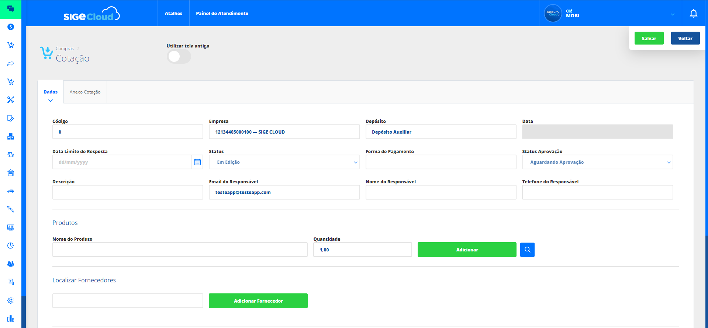Click the Adicionar product button
The width and height of the screenshot is (708, 328).
[x=467, y=250]
